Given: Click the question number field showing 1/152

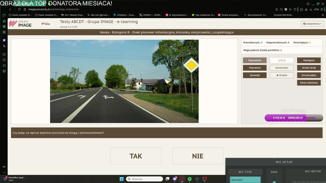Looking at the screenshot, I should pyautogui.click(x=282, y=60).
